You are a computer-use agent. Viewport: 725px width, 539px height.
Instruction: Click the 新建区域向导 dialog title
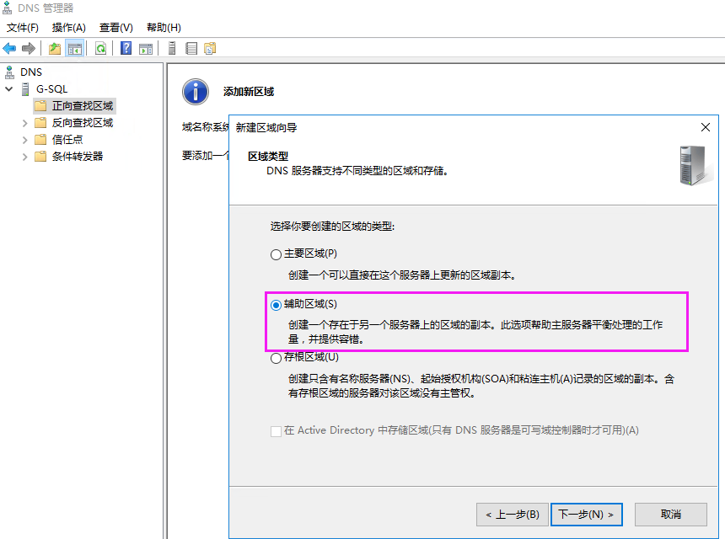pyautogui.click(x=266, y=127)
